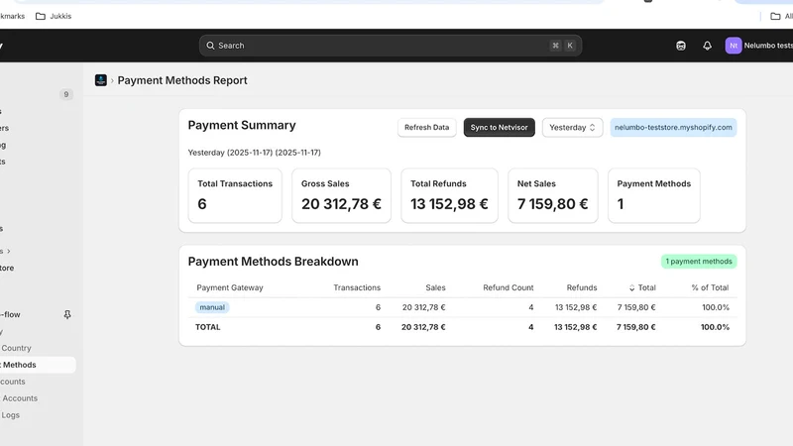This screenshot has height=446, width=793.
Task: Click the search magnifier icon
Action: tap(210, 46)
